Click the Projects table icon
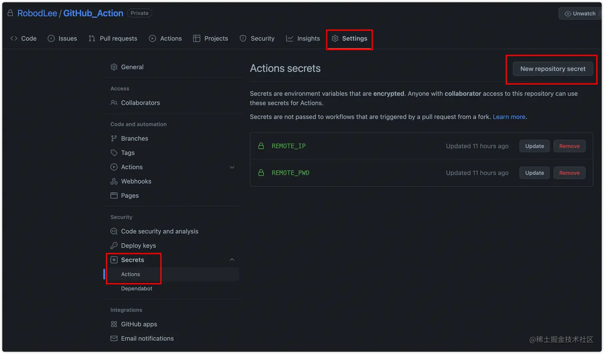The image size is (604, 354). click(197, 38)
